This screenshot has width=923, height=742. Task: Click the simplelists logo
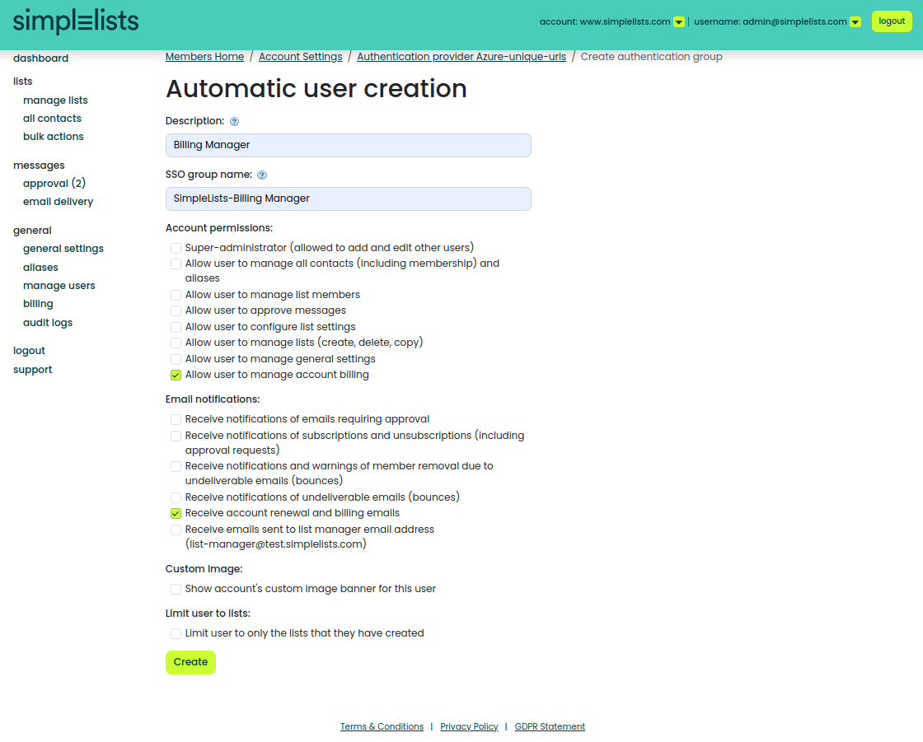(x=76, y=21)
